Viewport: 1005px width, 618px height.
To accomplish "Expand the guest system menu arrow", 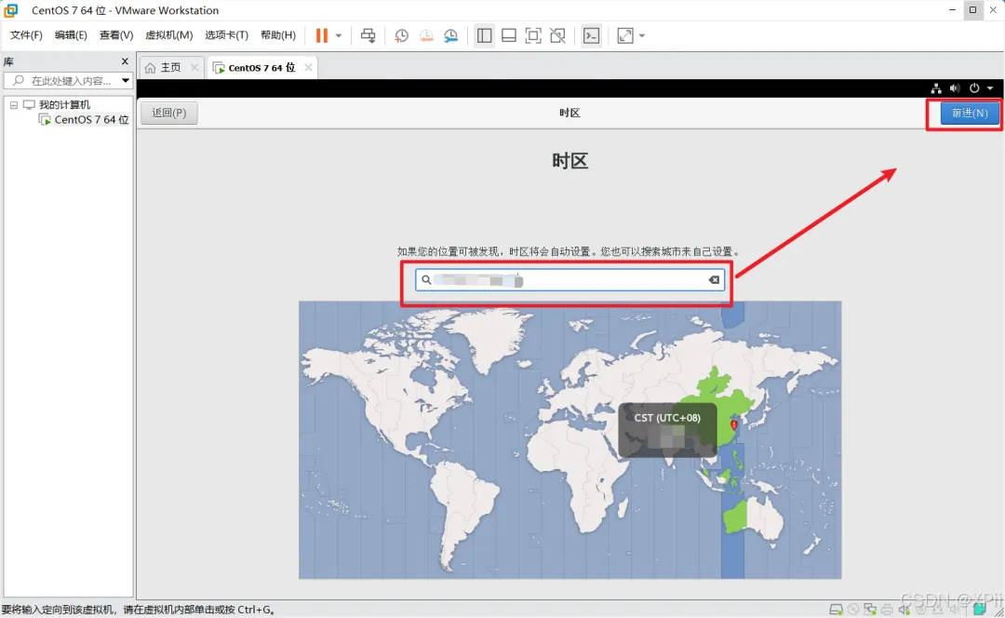I will (990, 88).
